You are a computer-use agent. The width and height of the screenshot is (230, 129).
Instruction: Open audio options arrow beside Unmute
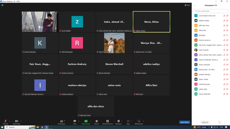point(9,121)
